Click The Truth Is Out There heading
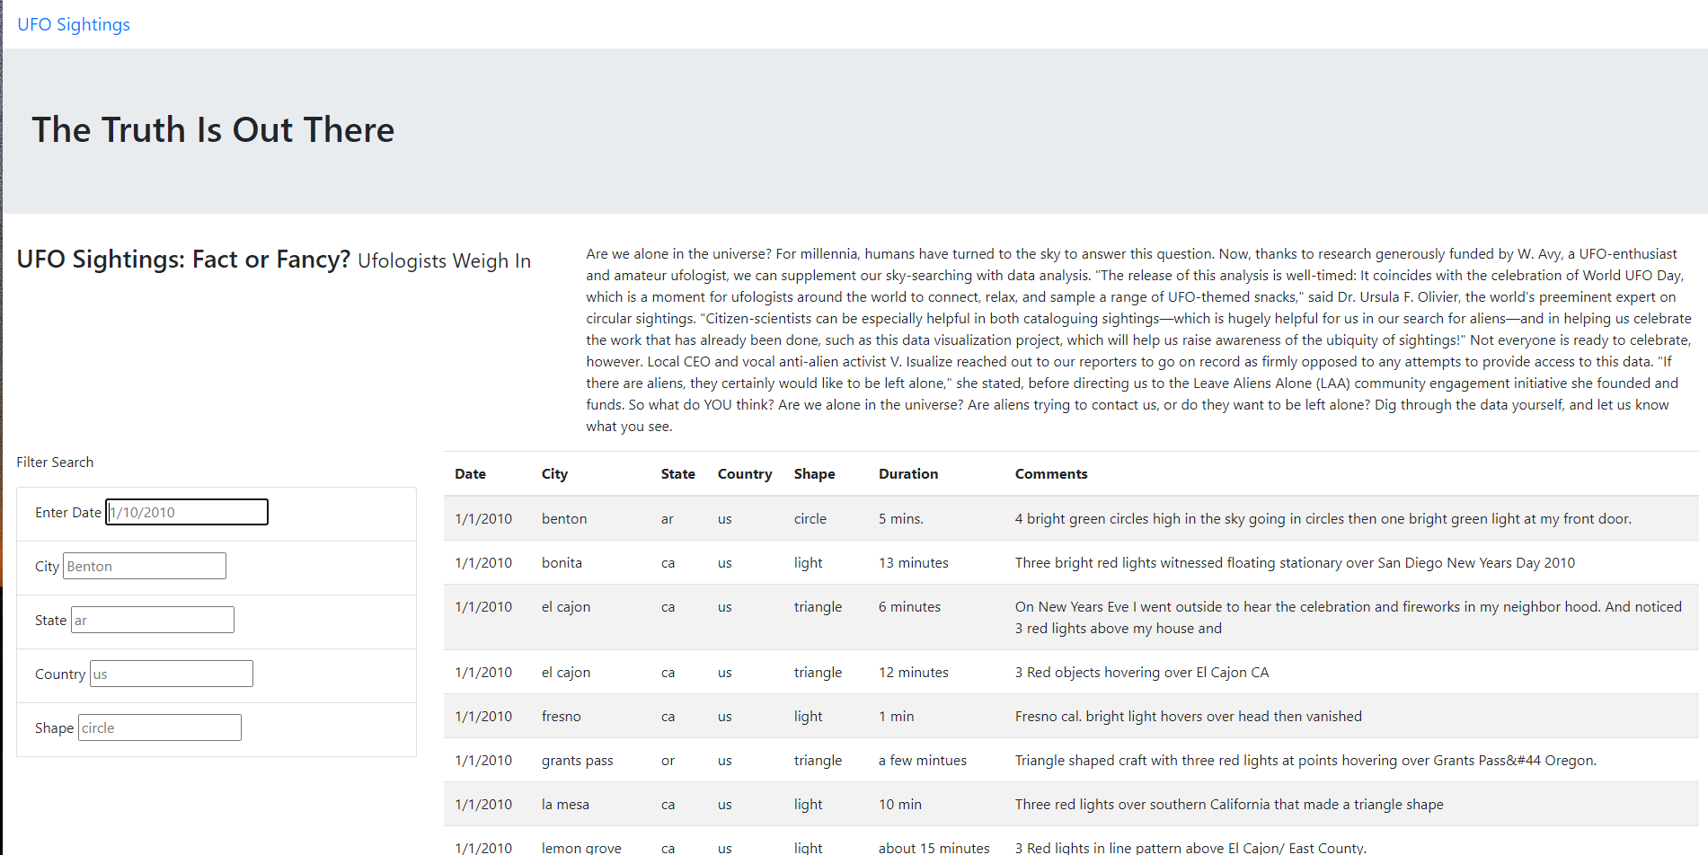 pos(213,129)
